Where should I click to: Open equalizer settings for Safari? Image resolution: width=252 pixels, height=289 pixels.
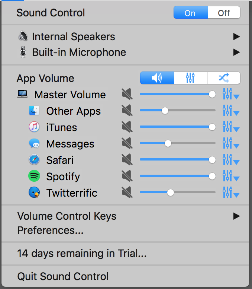pyautogui.click(x=231, y=159)
